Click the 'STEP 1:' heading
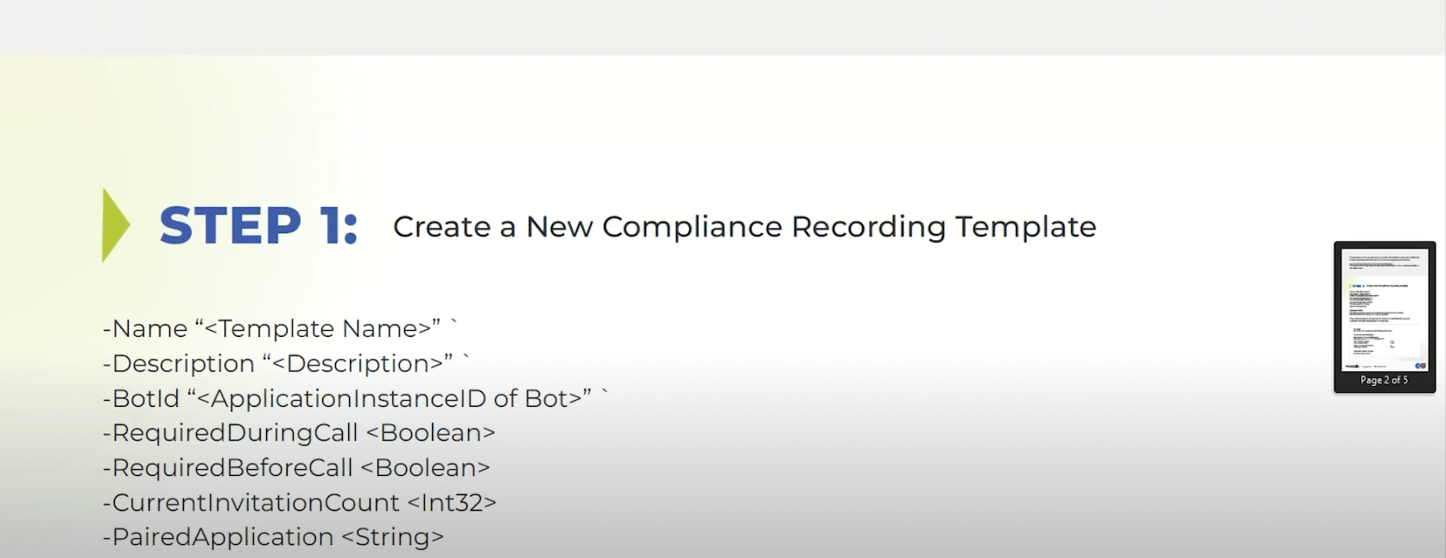Image resolution: width=1446 pixels, height=558 pixels. pos(258,226)
